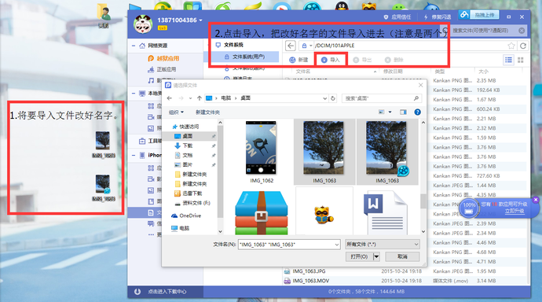Sort by 大小 column header
Image resolution: width=542 pixels, height=302 pixels.
click(x=483, y=72)
